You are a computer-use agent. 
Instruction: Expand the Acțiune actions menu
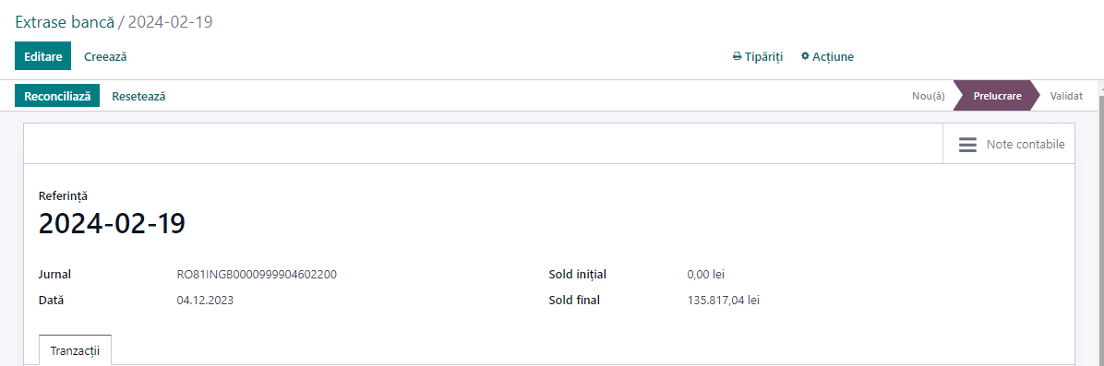point(827,56)
